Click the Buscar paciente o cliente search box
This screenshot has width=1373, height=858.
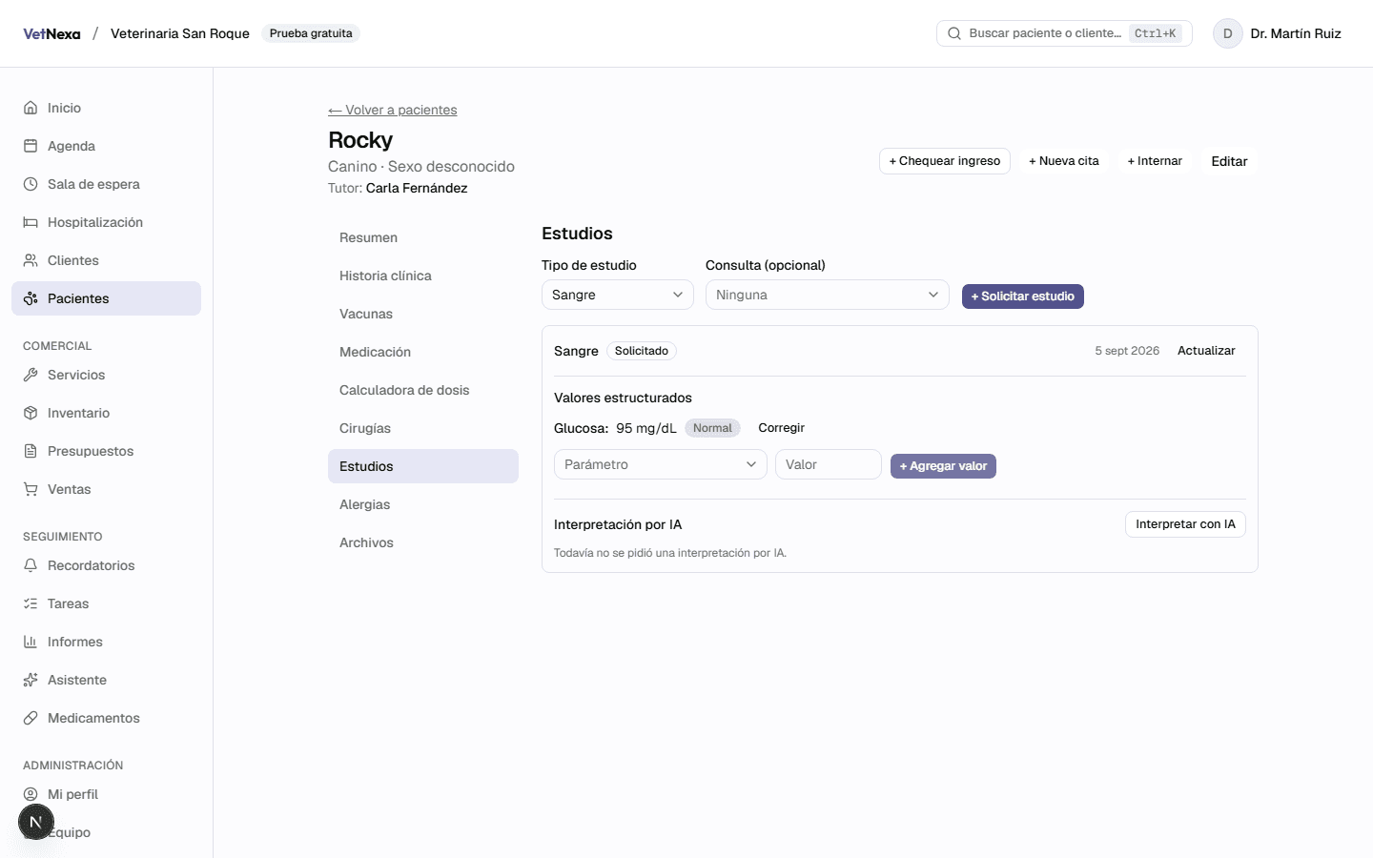1064,33
